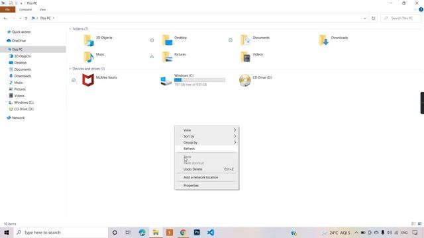Choose Add a network location

[207, 177]
